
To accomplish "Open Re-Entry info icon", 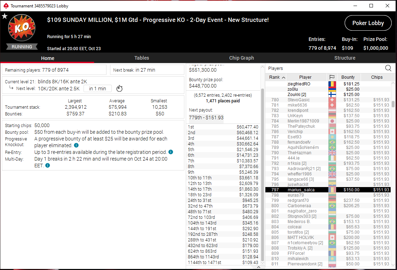I will click(x=171, y=152).
